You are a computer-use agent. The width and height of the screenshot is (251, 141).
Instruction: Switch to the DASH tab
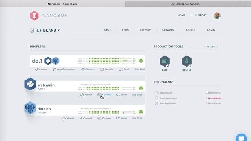[x=107, y=30]
